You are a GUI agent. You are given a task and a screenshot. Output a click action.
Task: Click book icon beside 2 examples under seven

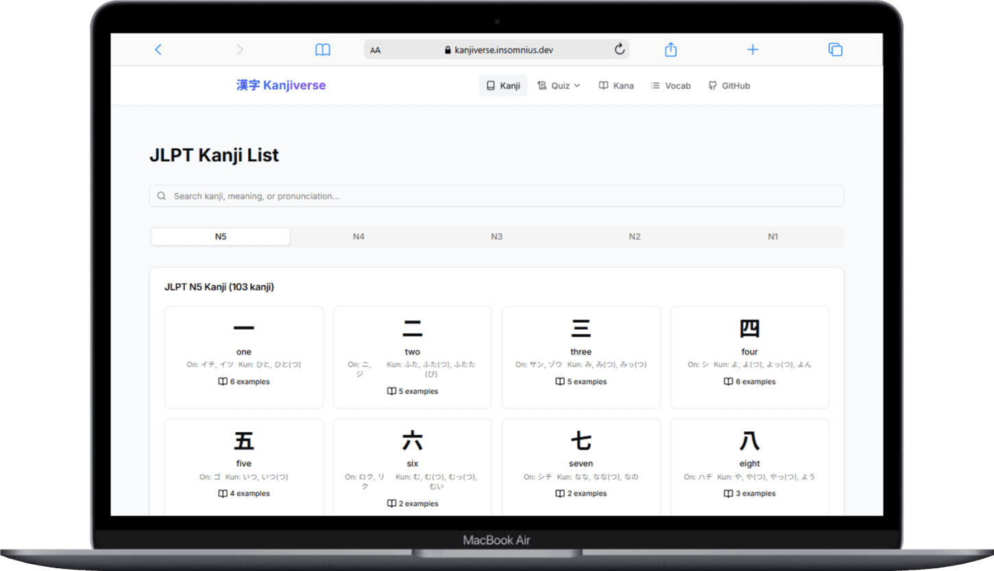[560, 494]
